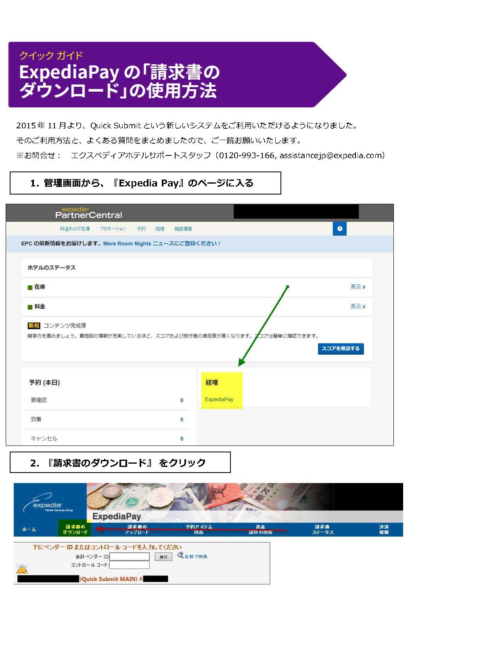Click the キャンセル reservation count
Image resolution: width=477 pixels, height=661 pixels.
[x=182, y=439]
